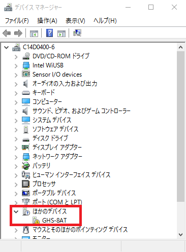Select the ポータブル デバイス label

coord(54,193)
